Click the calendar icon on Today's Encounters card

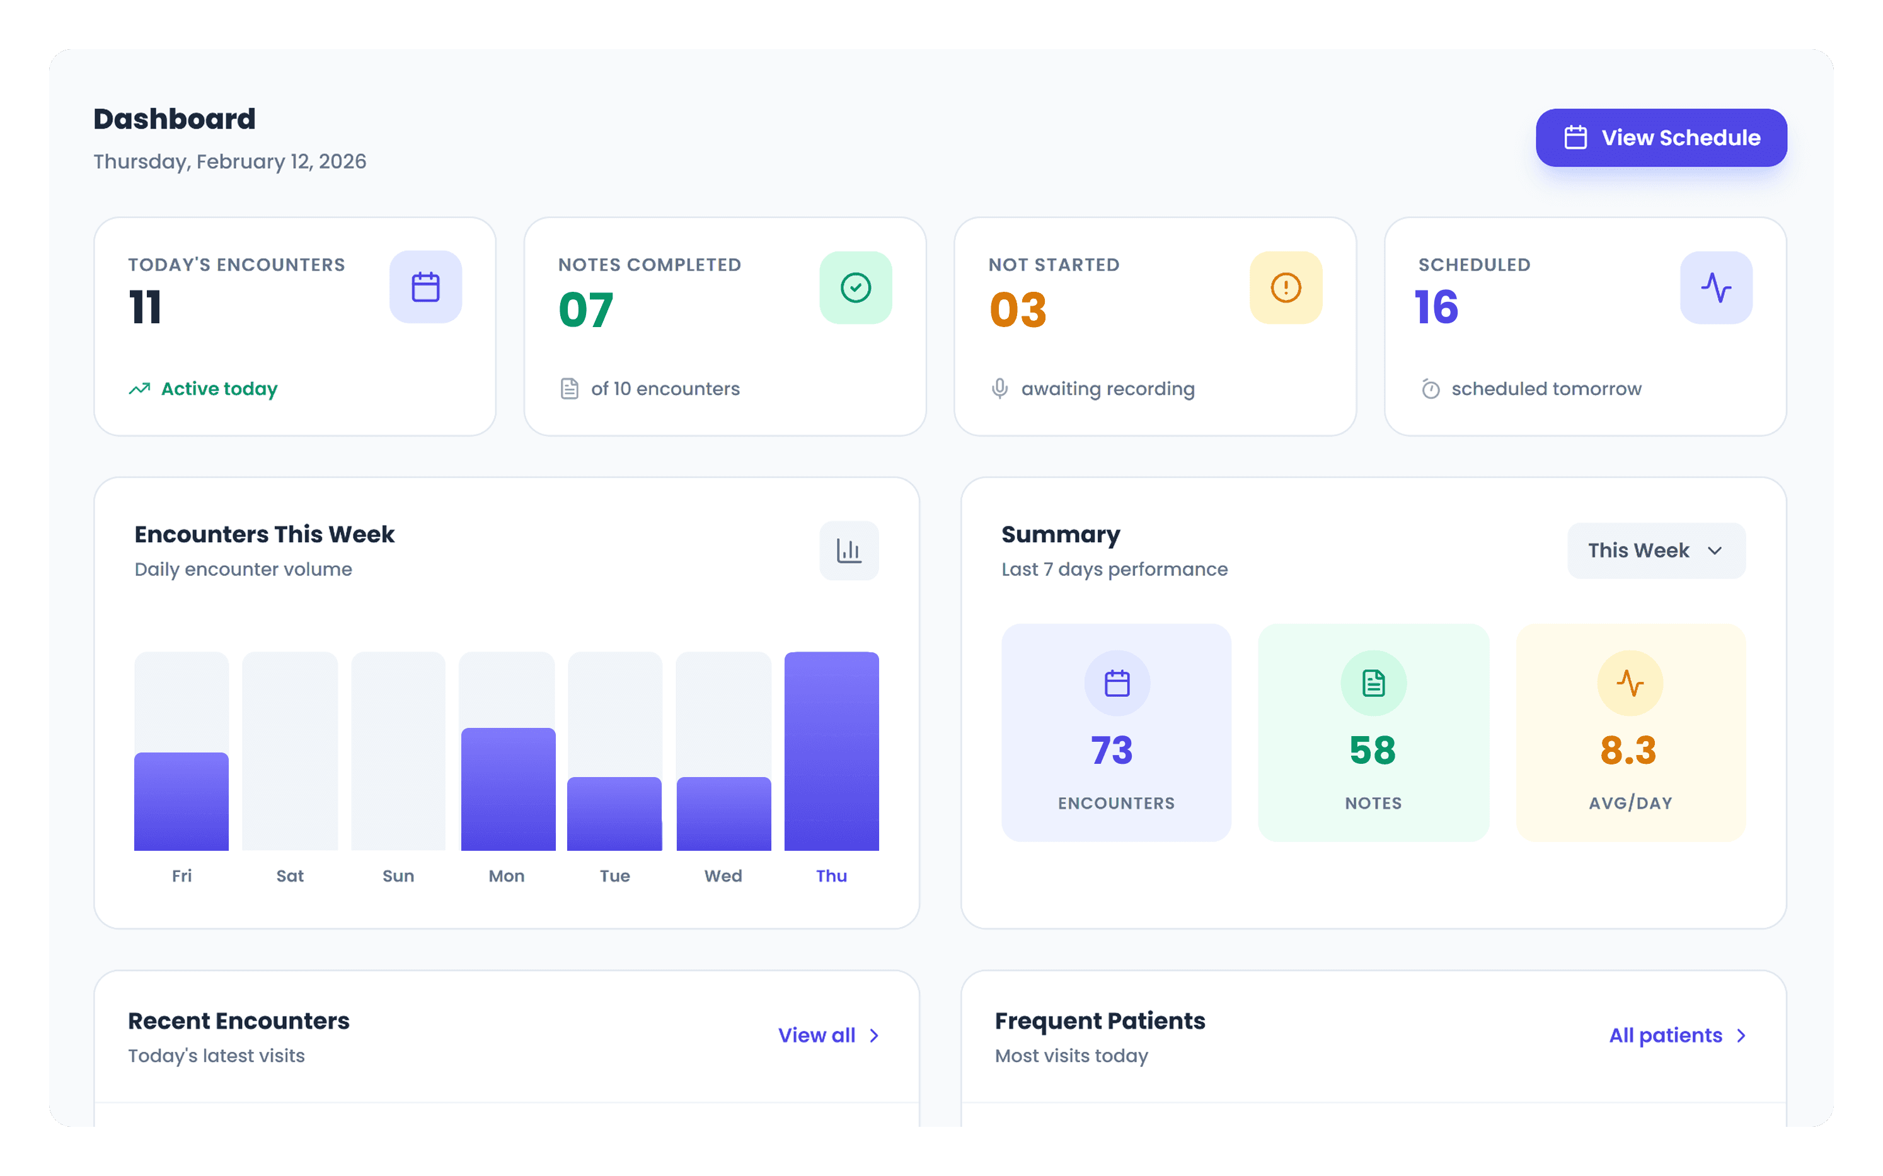coord(425,287)
